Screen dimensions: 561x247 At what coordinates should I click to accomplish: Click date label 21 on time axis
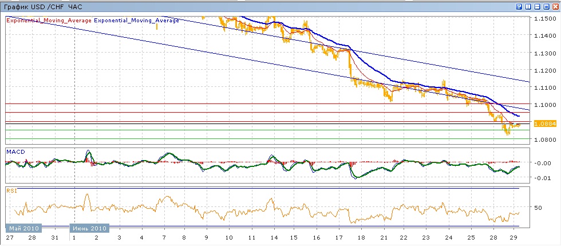(x=384, y=238)
